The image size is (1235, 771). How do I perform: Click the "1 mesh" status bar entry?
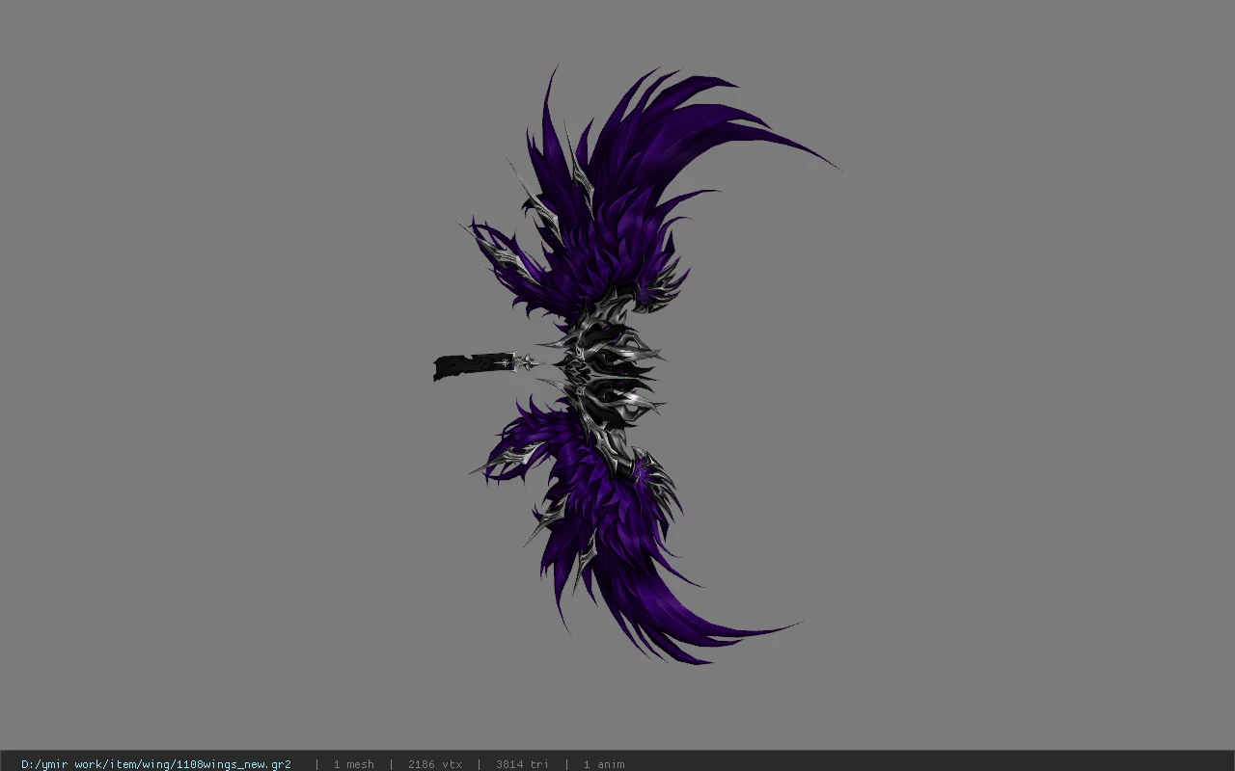[354, 764]
